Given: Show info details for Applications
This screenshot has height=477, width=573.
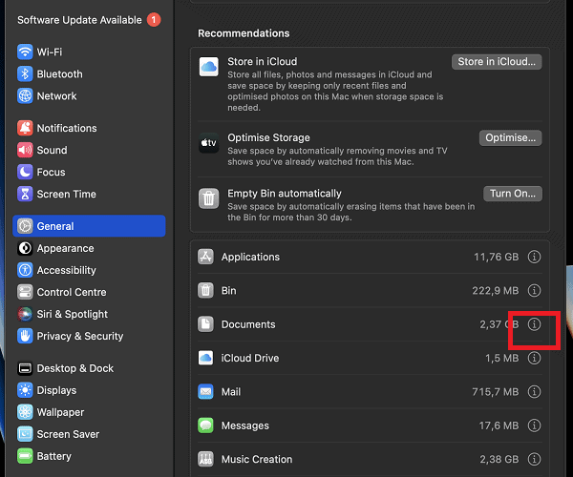Looking at the screenshot, I should [534, 257].
